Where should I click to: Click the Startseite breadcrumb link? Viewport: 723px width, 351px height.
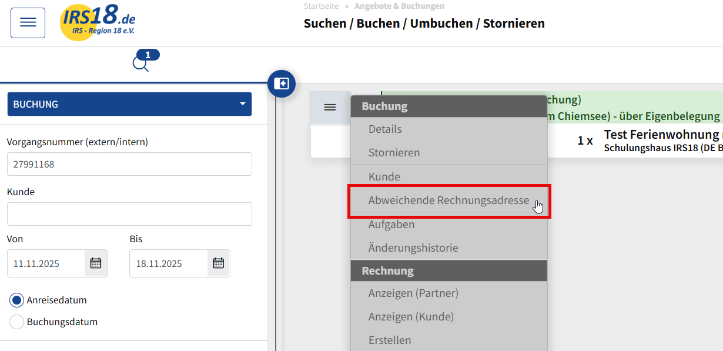pos(321,6)
